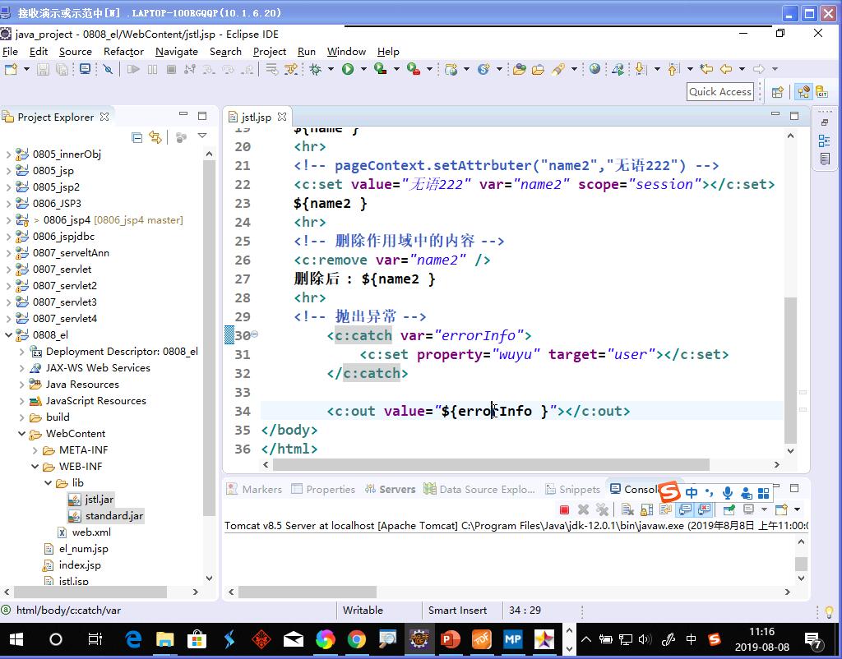Click the New Server wizard icon
842x659 pixels.
(451, 69)
